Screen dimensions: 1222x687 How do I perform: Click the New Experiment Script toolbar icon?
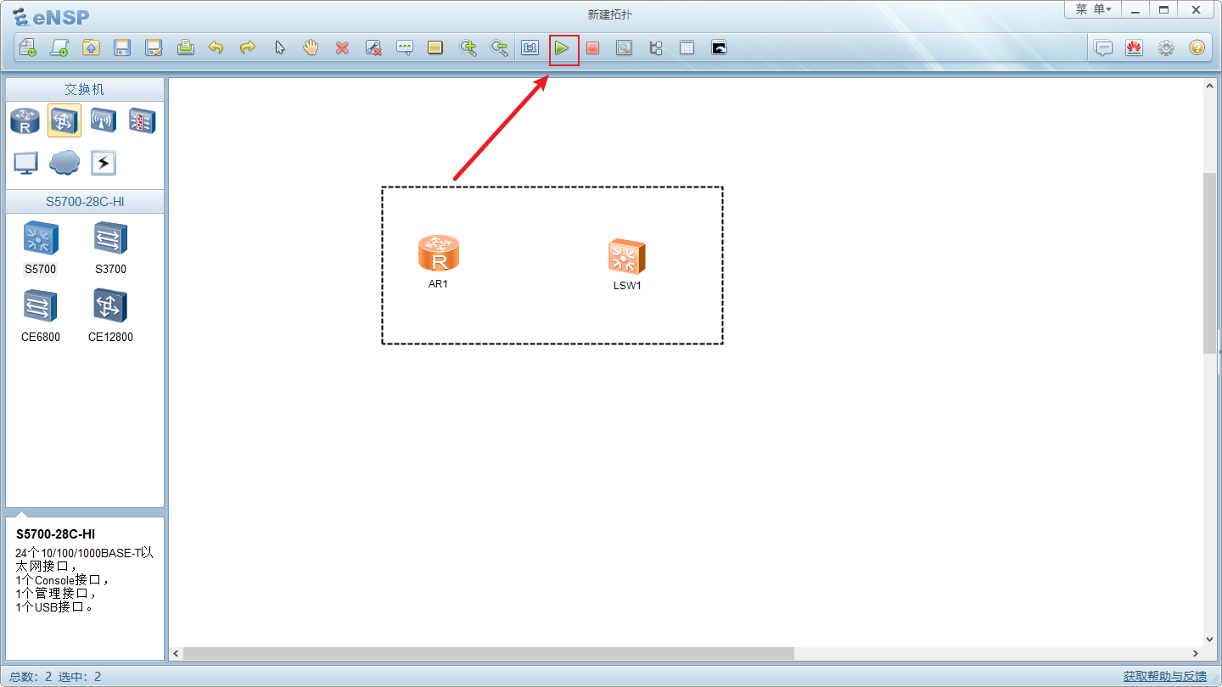(x=59, y=47)
